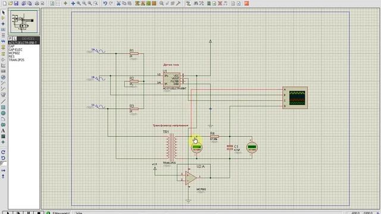The image size is (381, 214).
Task: Zoom out of the schematic
Action: [85, 4]
